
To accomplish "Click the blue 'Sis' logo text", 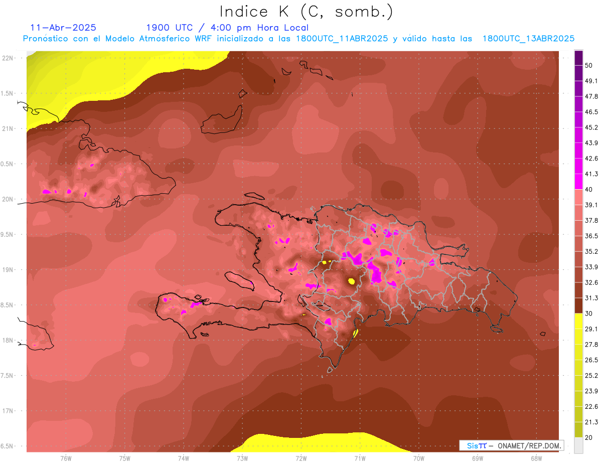I will (x=472, y=445).
